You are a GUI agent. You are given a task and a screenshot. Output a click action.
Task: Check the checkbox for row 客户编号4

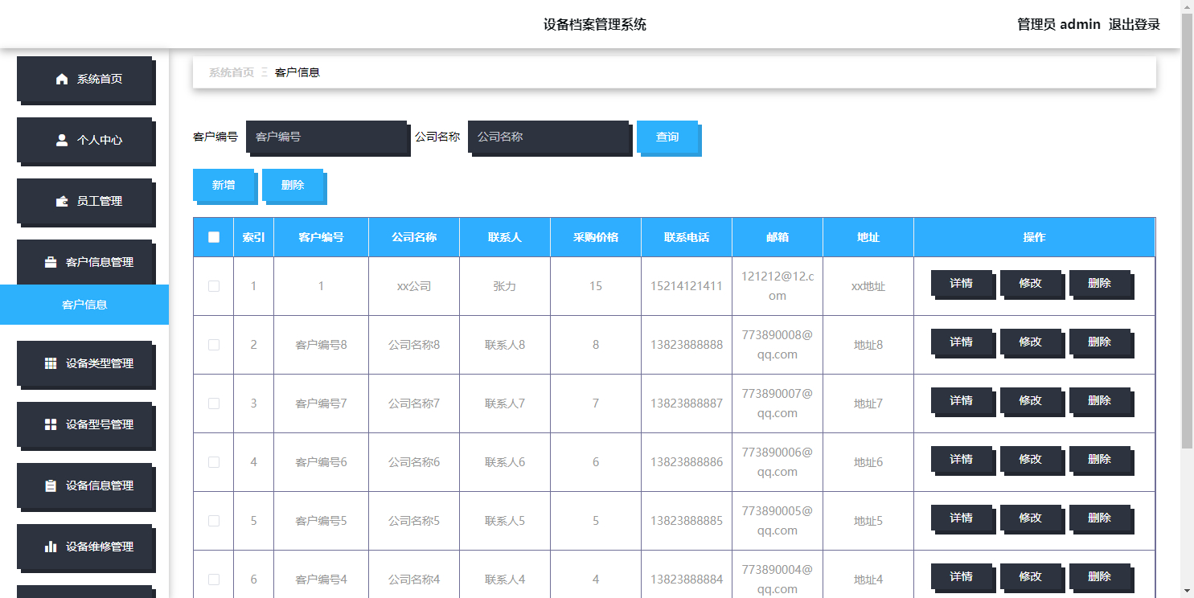pyautogui.click(x=214, y=580)
